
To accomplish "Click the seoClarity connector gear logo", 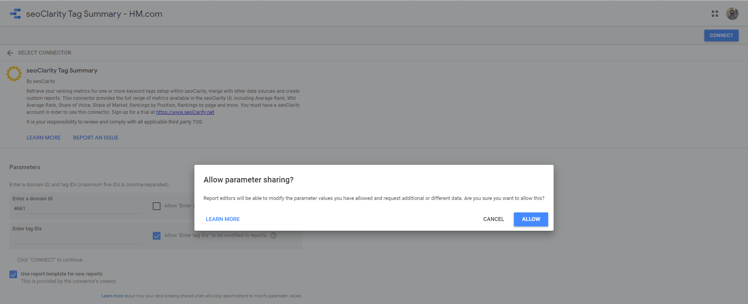I will click(x=14, y=74).
